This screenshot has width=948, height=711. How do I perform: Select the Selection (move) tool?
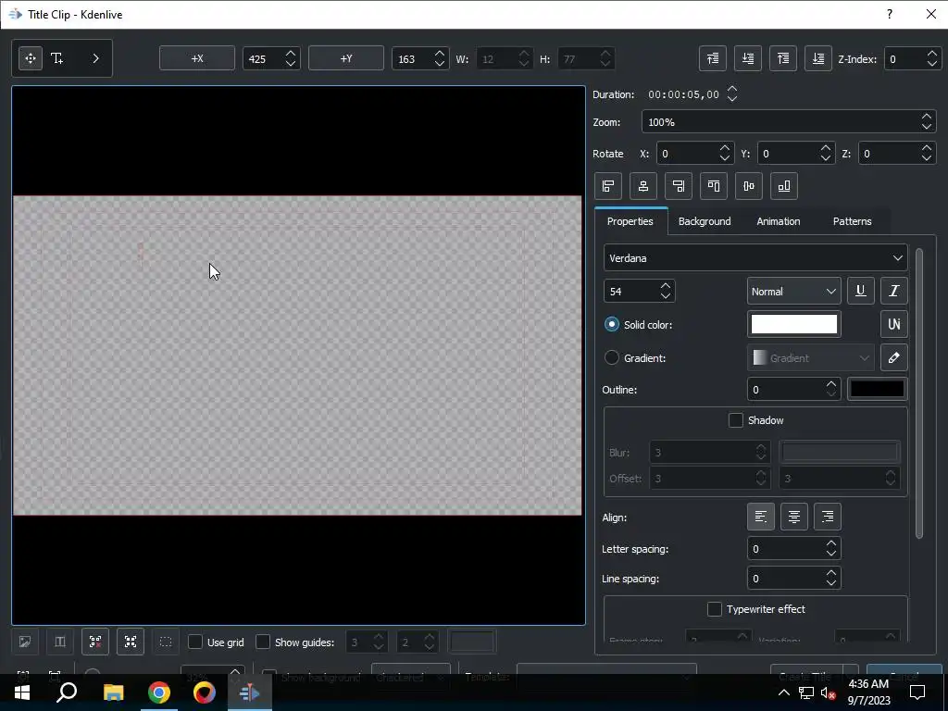click(31, 58)
